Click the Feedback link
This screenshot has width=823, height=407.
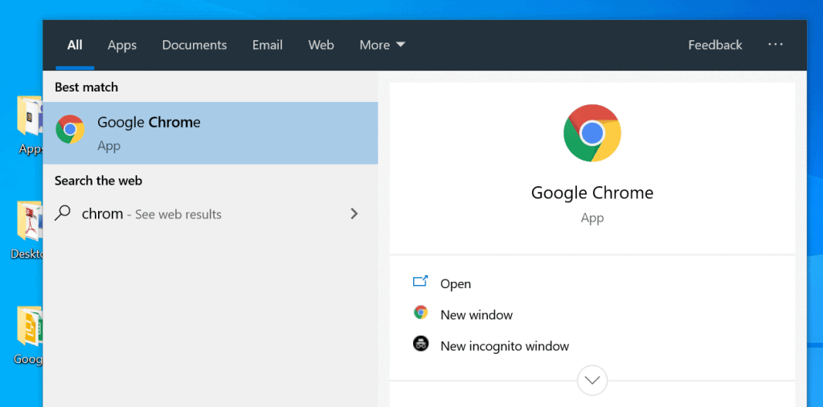pyautogui.click(x=714, y=45)
